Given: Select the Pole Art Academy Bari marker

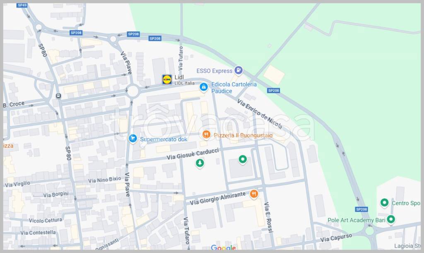Looking at the screenshot, I should (x=390, y=220).
